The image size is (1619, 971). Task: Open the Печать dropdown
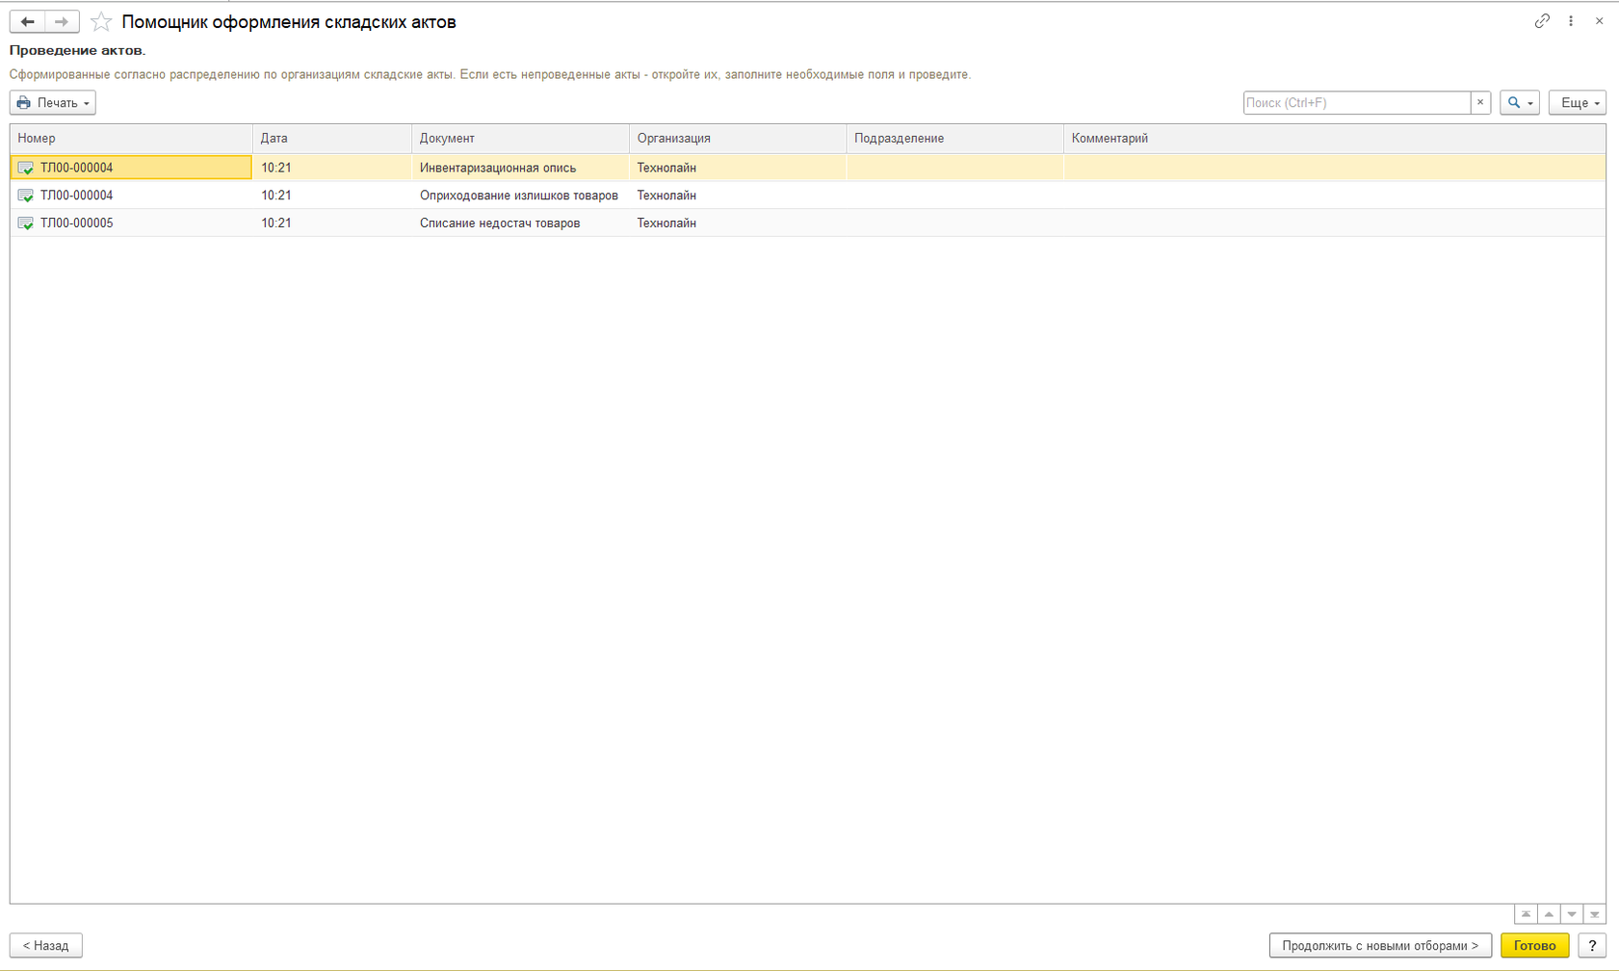[53, 102]
